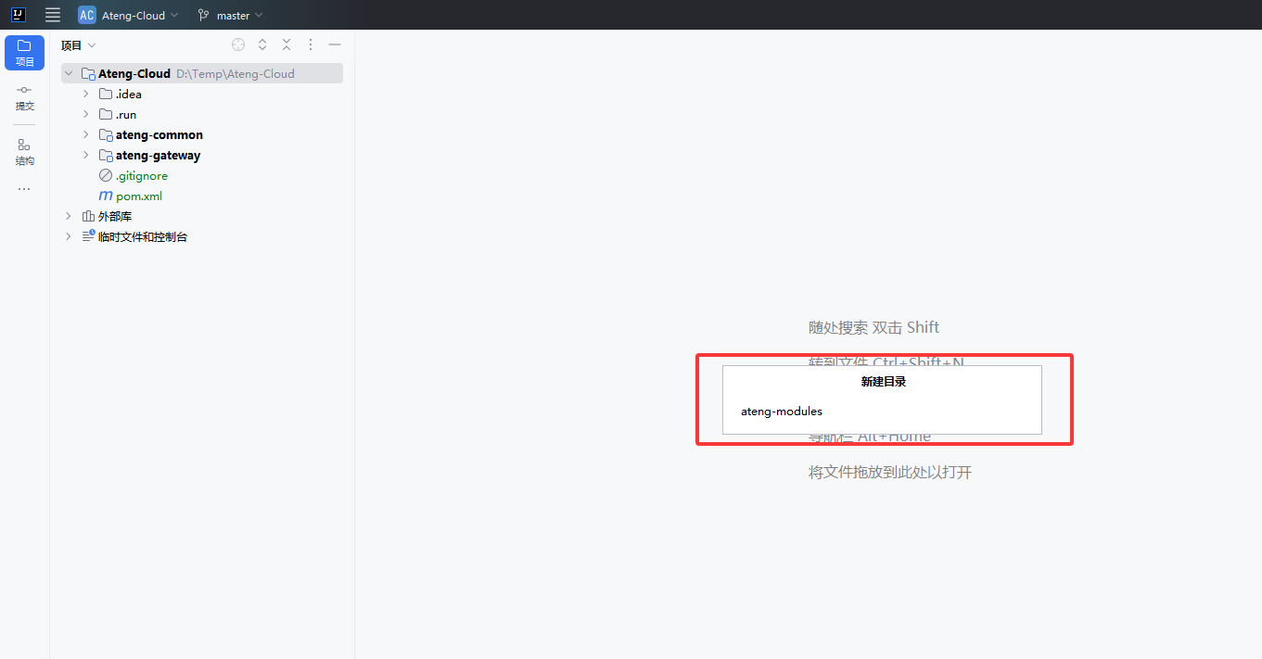This screenshot has height=659, width=1262.
Task: Open the Commit tool window
Action: [x=24, y=96]
